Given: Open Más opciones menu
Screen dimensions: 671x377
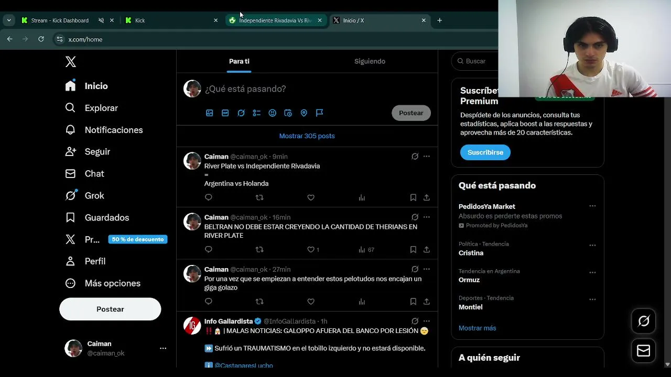Looking at the screenshot, I should (103, 283).
